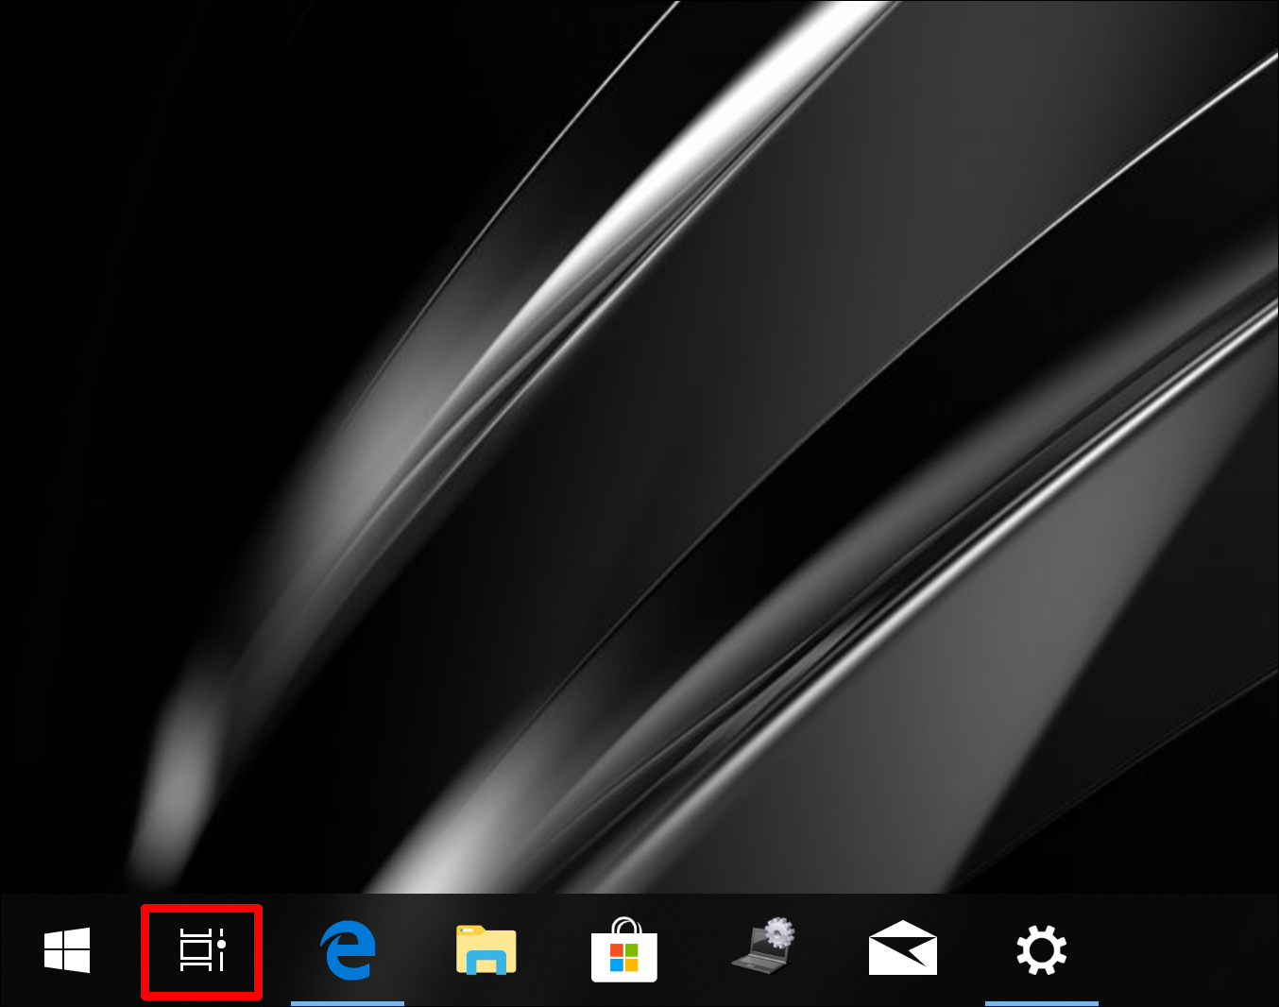Image resolution: width=1279 pixels, height=1007 pixels.
Task: Open the laptop-with-gear taskbar app
Action: (x=763, y=945)
